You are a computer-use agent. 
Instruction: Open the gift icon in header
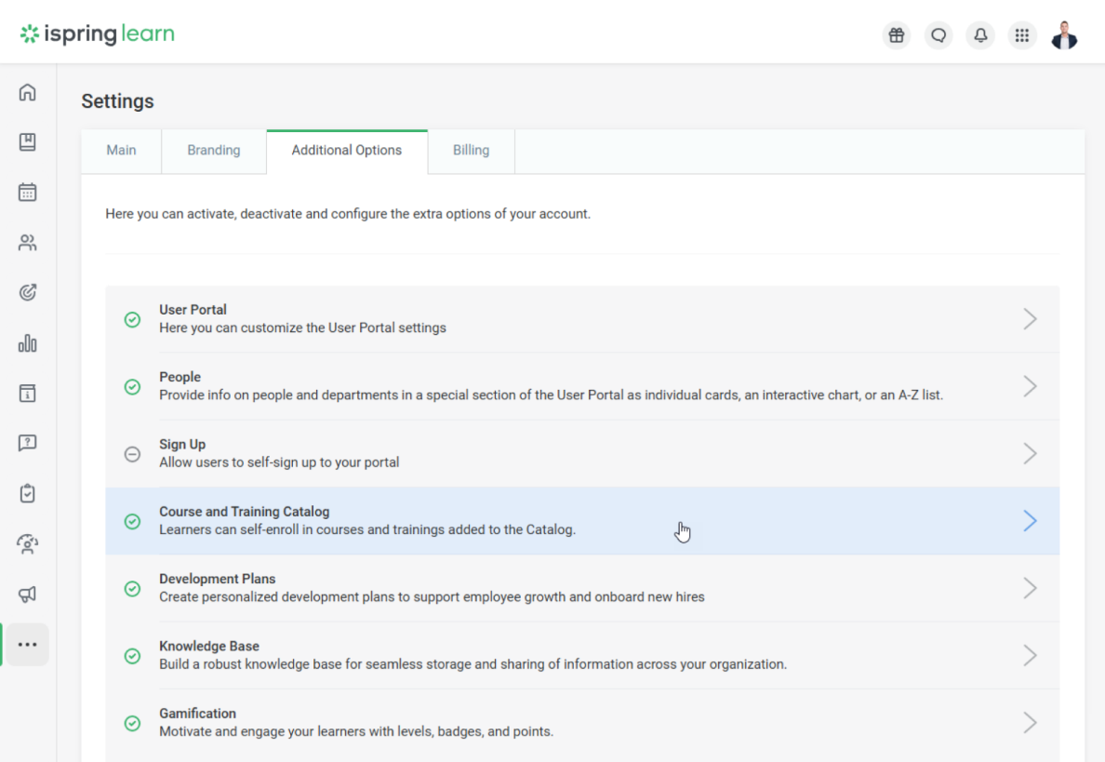click(896, 35)
